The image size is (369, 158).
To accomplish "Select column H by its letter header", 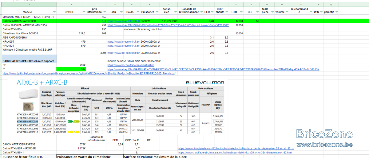I will (191, 4).
